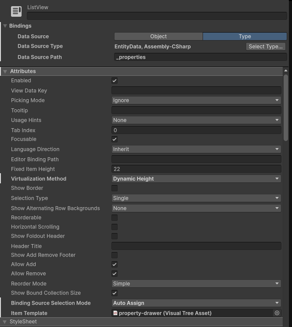Click the object picker circle for Item Template
Viewport: 292px width, 327px height.
tap(277, 313)
